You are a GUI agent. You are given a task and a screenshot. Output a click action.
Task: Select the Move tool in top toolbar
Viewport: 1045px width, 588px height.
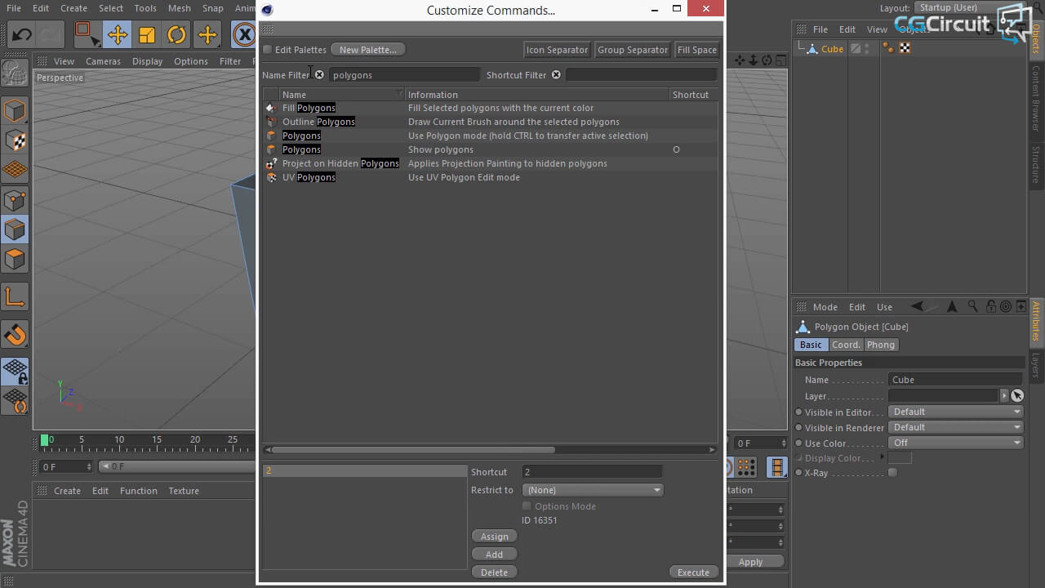pos(118,34)
